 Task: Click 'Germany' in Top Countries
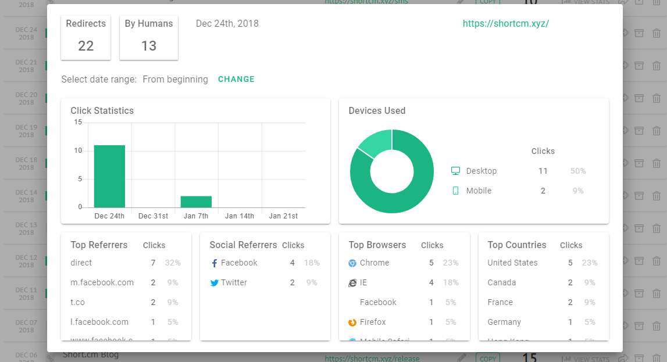coord(504,322)
